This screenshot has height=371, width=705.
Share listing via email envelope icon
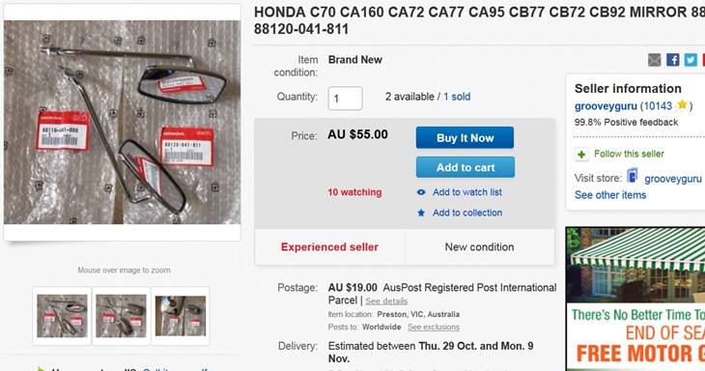tap(654, 60)
